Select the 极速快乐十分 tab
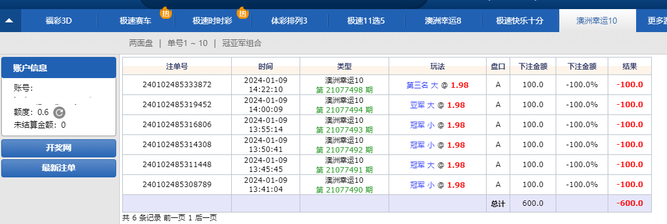The height and width of the screenshot is (224, 667). point(520,21)
